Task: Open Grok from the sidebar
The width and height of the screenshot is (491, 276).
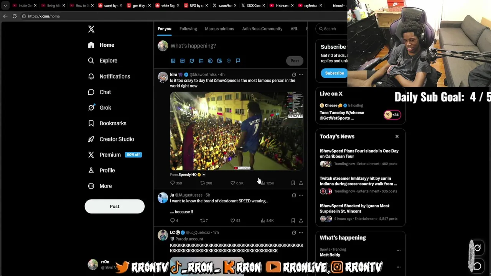Action: coord(100,108)
